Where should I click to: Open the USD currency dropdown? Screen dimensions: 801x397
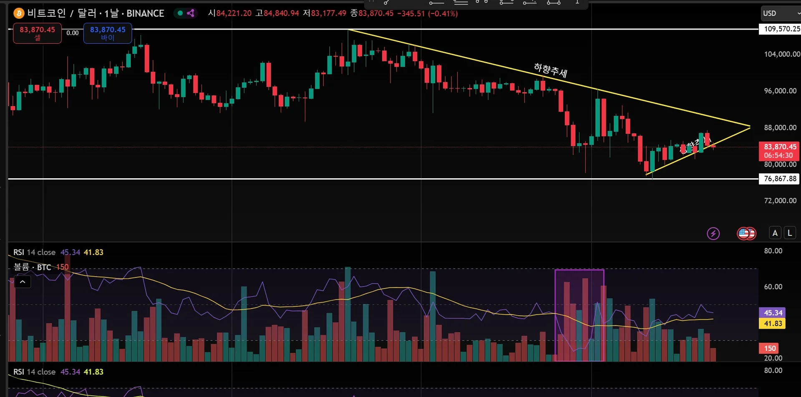[x=781, y=13]
